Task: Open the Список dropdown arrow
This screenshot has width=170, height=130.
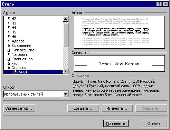Action: point(66,94)
